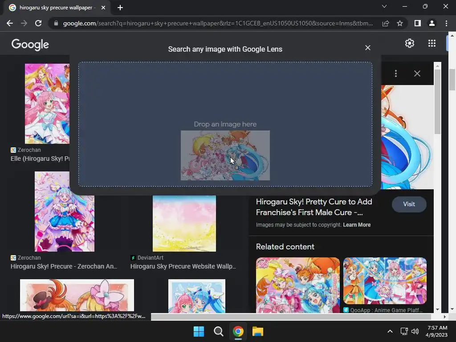
Task: Open the Chrome side panel
Action: click(418, 23)
